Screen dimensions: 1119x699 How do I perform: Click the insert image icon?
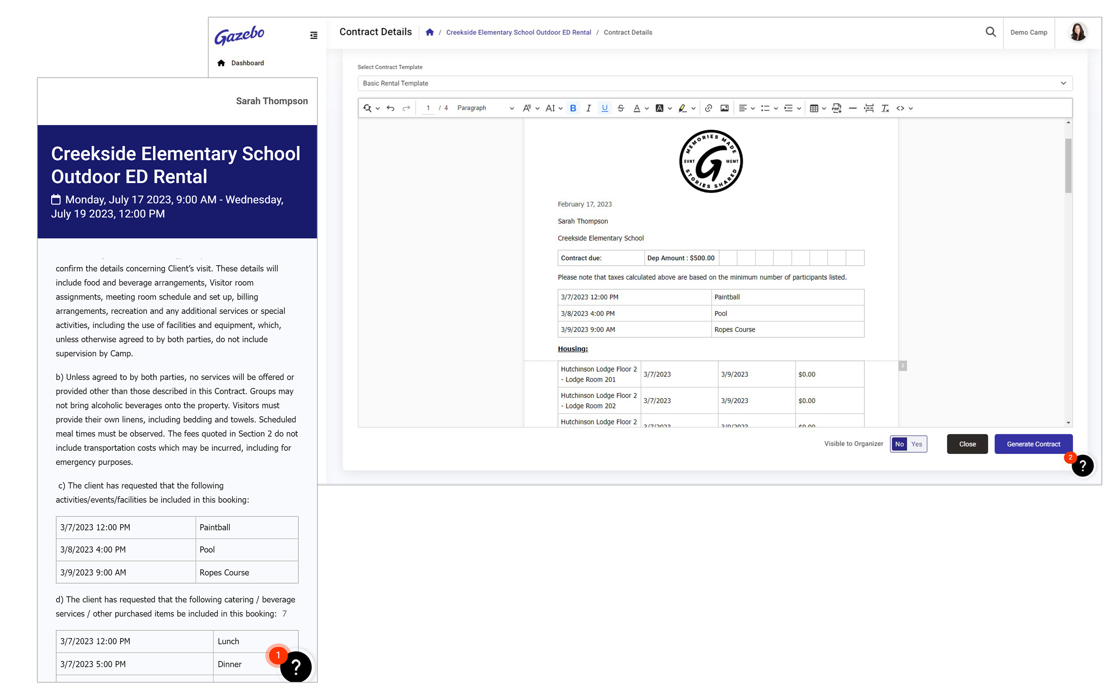click(724, 108)
